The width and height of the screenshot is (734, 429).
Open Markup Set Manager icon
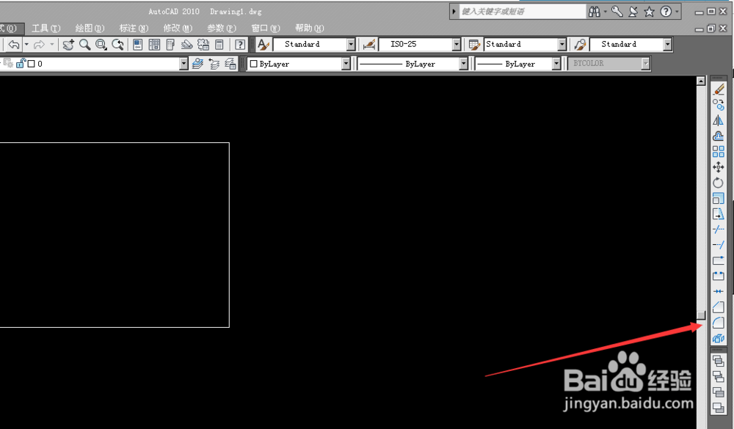(x=203, y=45)
